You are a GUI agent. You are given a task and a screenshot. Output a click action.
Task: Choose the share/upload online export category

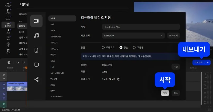tap(36, 80)
